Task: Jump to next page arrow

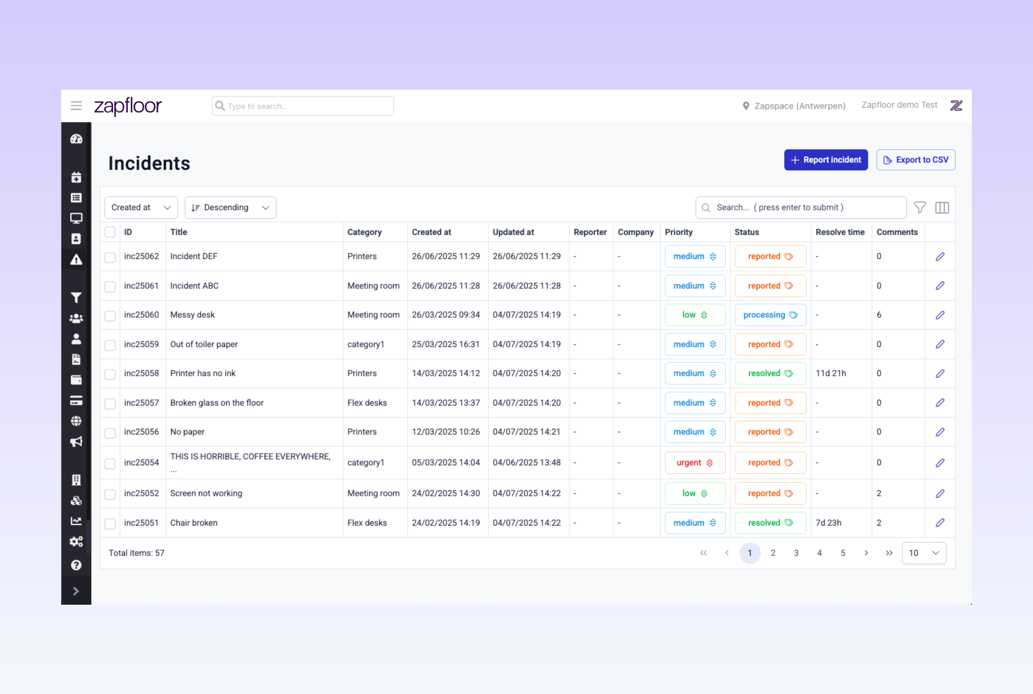Action: point(866,553)
